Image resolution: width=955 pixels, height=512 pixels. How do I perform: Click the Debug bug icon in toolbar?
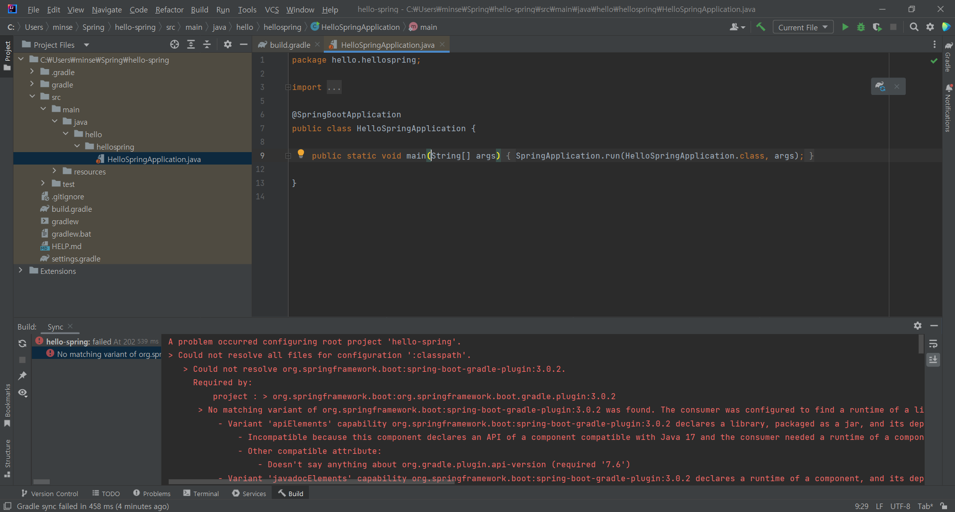click(x=861, y=27)
